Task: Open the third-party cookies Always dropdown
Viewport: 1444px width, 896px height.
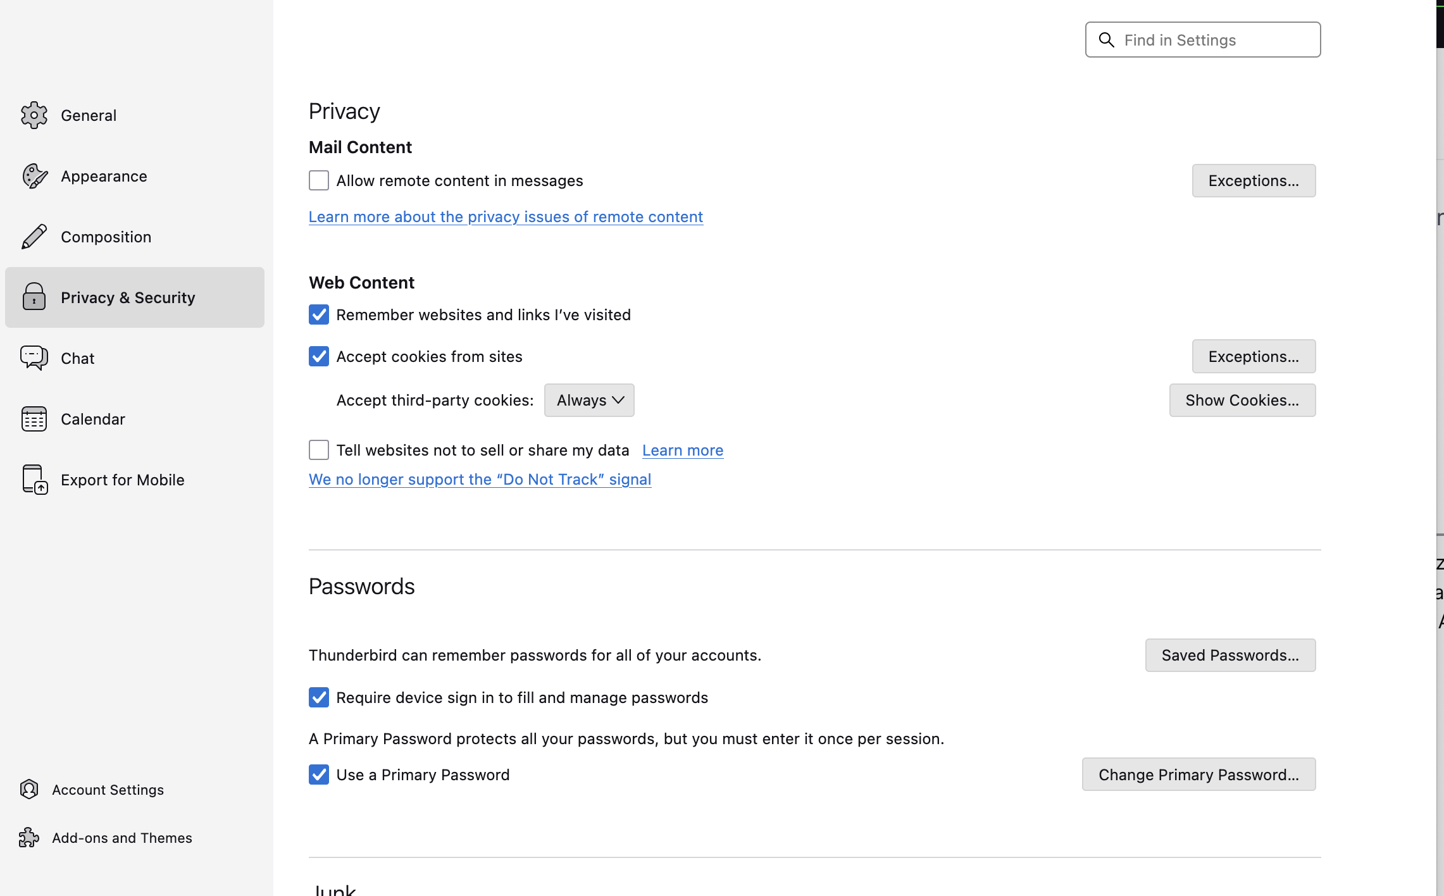Action: tap(589, 400)
